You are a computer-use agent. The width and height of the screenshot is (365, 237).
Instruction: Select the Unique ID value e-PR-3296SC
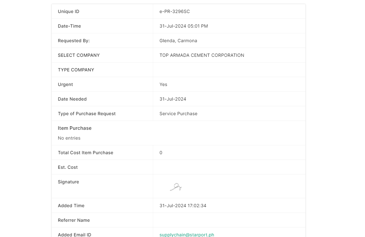point(175,11)
